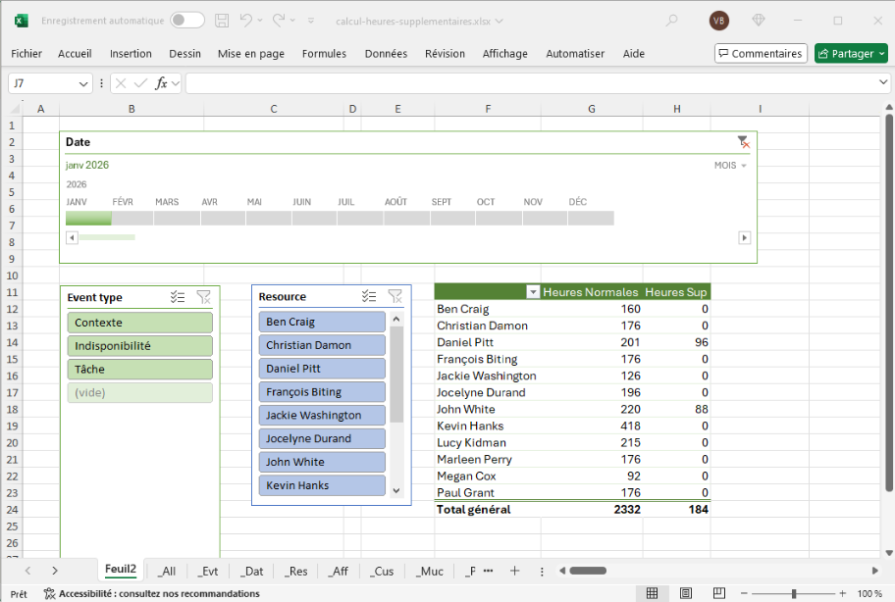Switch to the _Evt sheet tab
This screenshot has height=602, width=895.
click(208, 571)
